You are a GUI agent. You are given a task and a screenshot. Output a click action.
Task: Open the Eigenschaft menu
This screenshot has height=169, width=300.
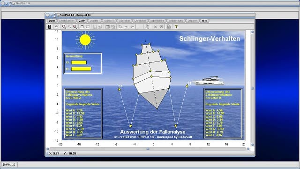(x=157, y=21)
